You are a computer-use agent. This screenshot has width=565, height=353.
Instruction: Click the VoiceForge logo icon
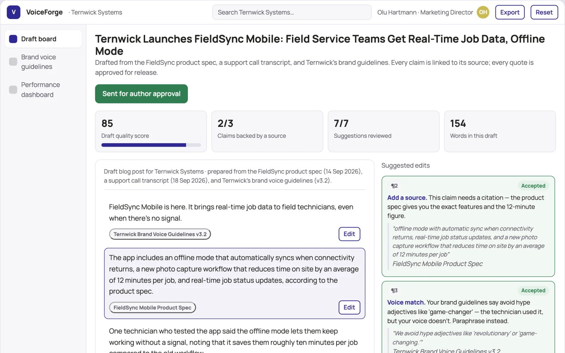tap(13, 12)
